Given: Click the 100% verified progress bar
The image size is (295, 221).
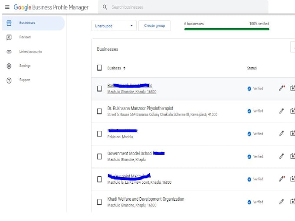Looking at the screenshot, I should pos(226,29).
